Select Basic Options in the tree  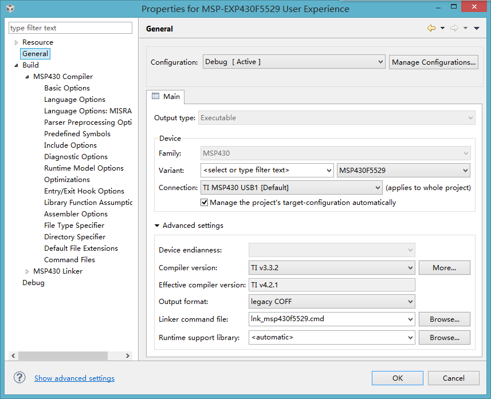tap(67, 88)
